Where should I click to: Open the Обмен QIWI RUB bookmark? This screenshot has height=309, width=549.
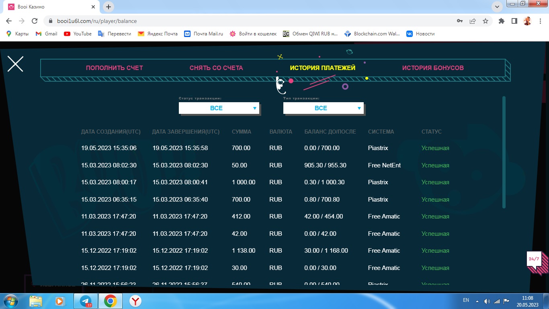click(310, 34)
